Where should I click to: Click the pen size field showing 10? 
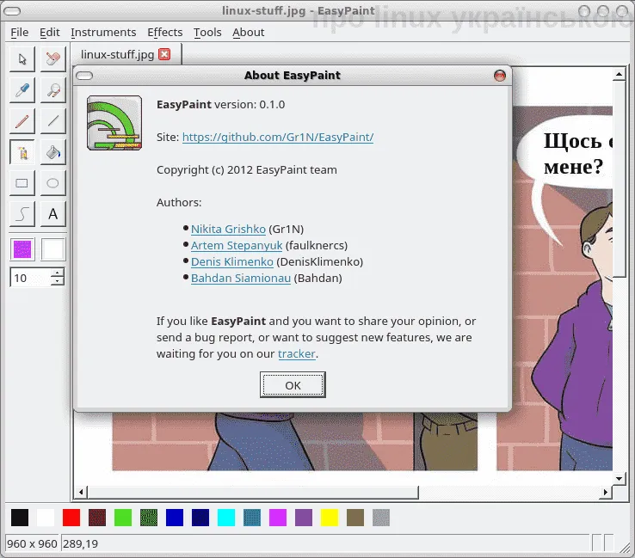(31, 278)
